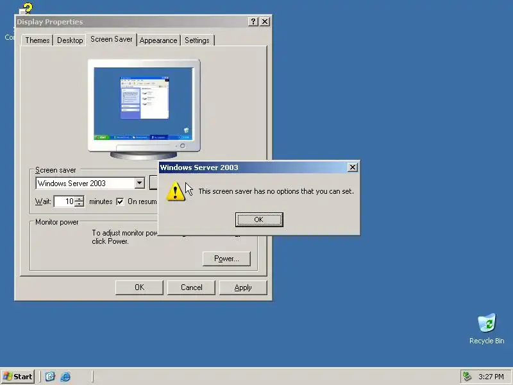Click the Show Desktop Quick Launch icon

click(x=50, y=377)
